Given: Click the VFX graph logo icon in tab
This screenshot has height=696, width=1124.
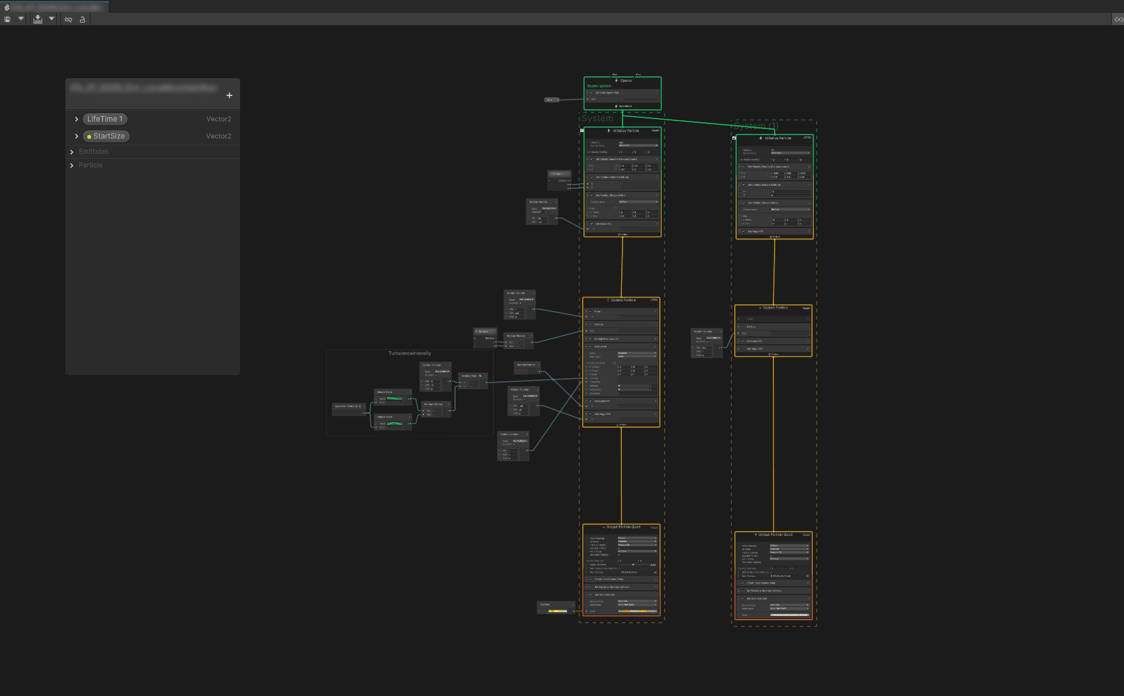Looking at the screenshot, I should [7, 7].
